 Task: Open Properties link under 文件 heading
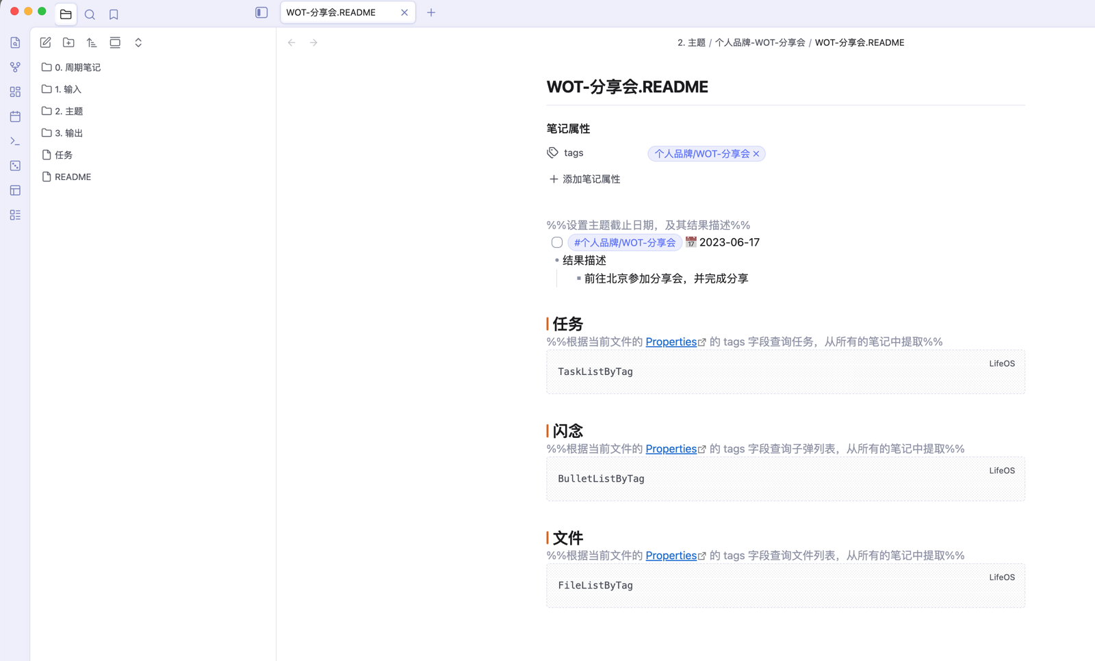pos(671,556)
